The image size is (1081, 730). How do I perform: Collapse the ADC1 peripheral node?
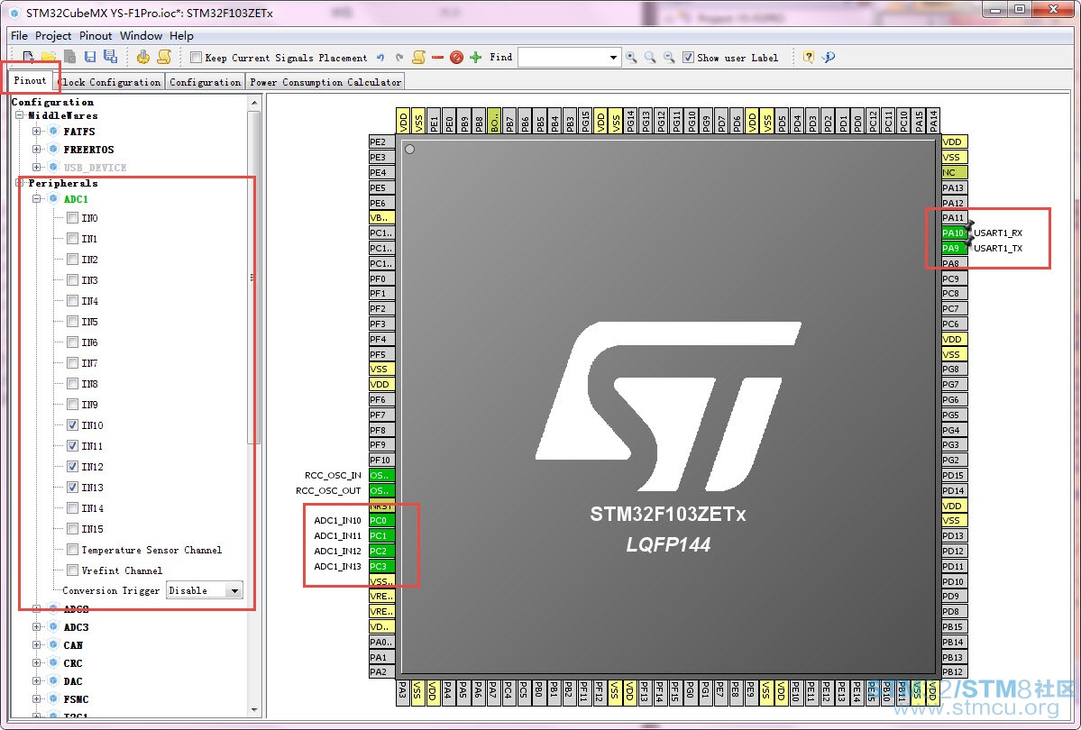(37, 198)
